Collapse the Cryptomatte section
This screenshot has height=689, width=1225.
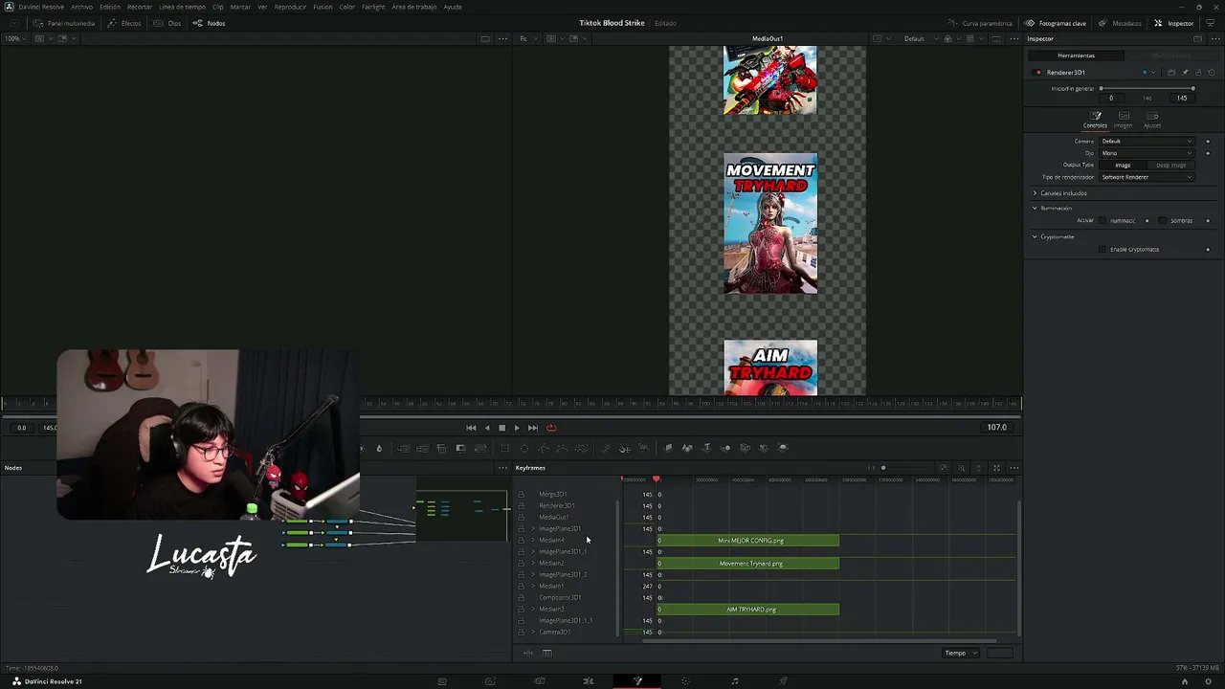[1035, 236]
